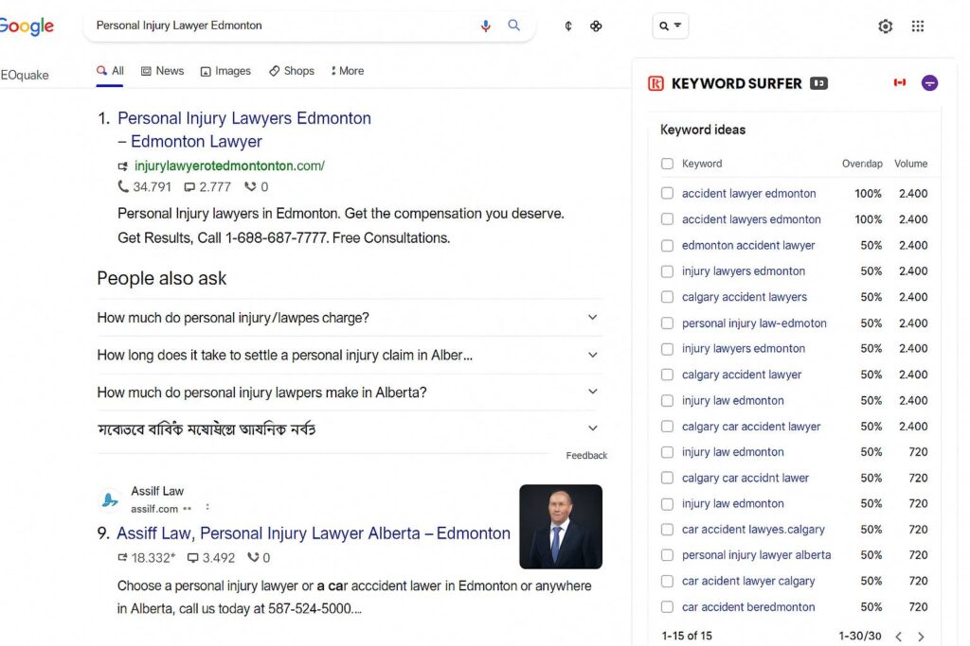This screenshot has width=970, height=646.
Task: Open the Google apps grid
Action: pyautogui.click(x=917, y=26)
